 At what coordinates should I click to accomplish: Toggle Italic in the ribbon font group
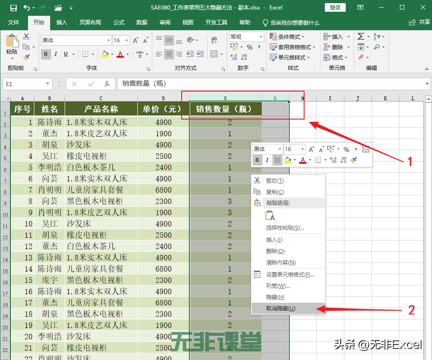56,54
